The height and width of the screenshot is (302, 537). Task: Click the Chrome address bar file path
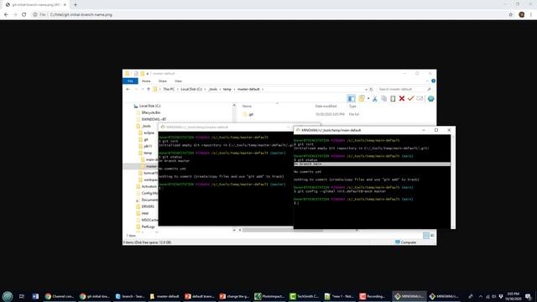tap(81, 15)
